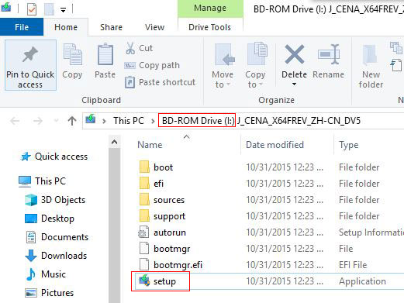The height and width of the screenshot is (303, 404).
Task: Click the Application type of setup
Action: click(x=362, y=281)
